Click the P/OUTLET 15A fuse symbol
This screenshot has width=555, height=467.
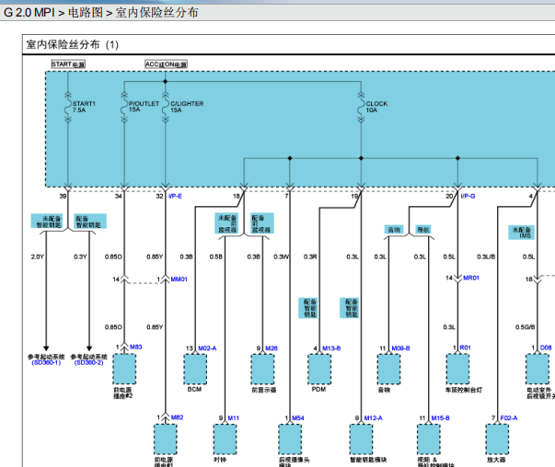(124, 108)
